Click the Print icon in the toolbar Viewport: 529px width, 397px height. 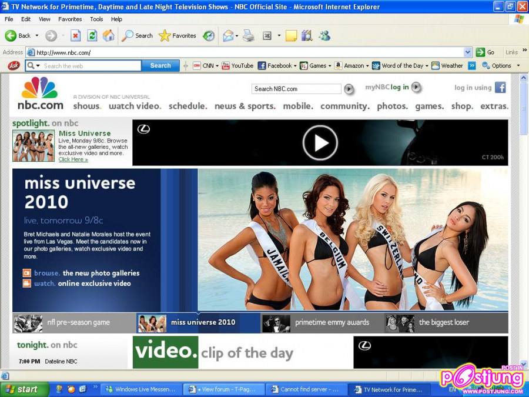point(249,36)
